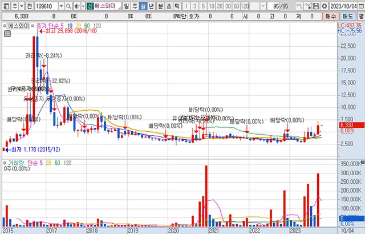Toggle the small square before 에스와이 label
The width and height of the screenshot is (365, 234).
[x=5, y=26]
